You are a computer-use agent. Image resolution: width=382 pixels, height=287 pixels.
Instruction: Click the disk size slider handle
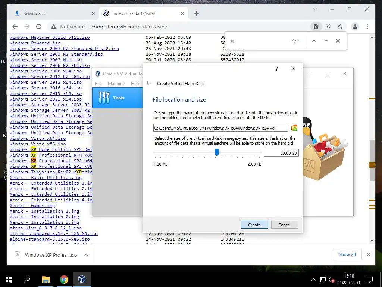pyautogui.click(x=217, y=152)
